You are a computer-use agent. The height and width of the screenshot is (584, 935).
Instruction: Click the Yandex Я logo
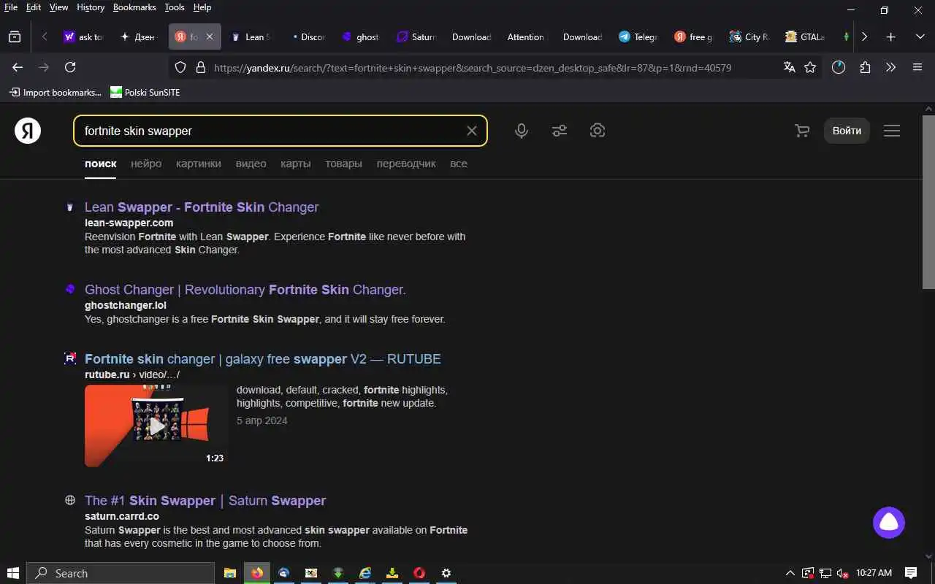[x=28, y=131]
